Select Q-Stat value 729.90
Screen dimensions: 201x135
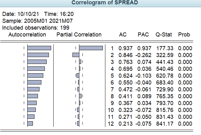[x=165, y=89]
